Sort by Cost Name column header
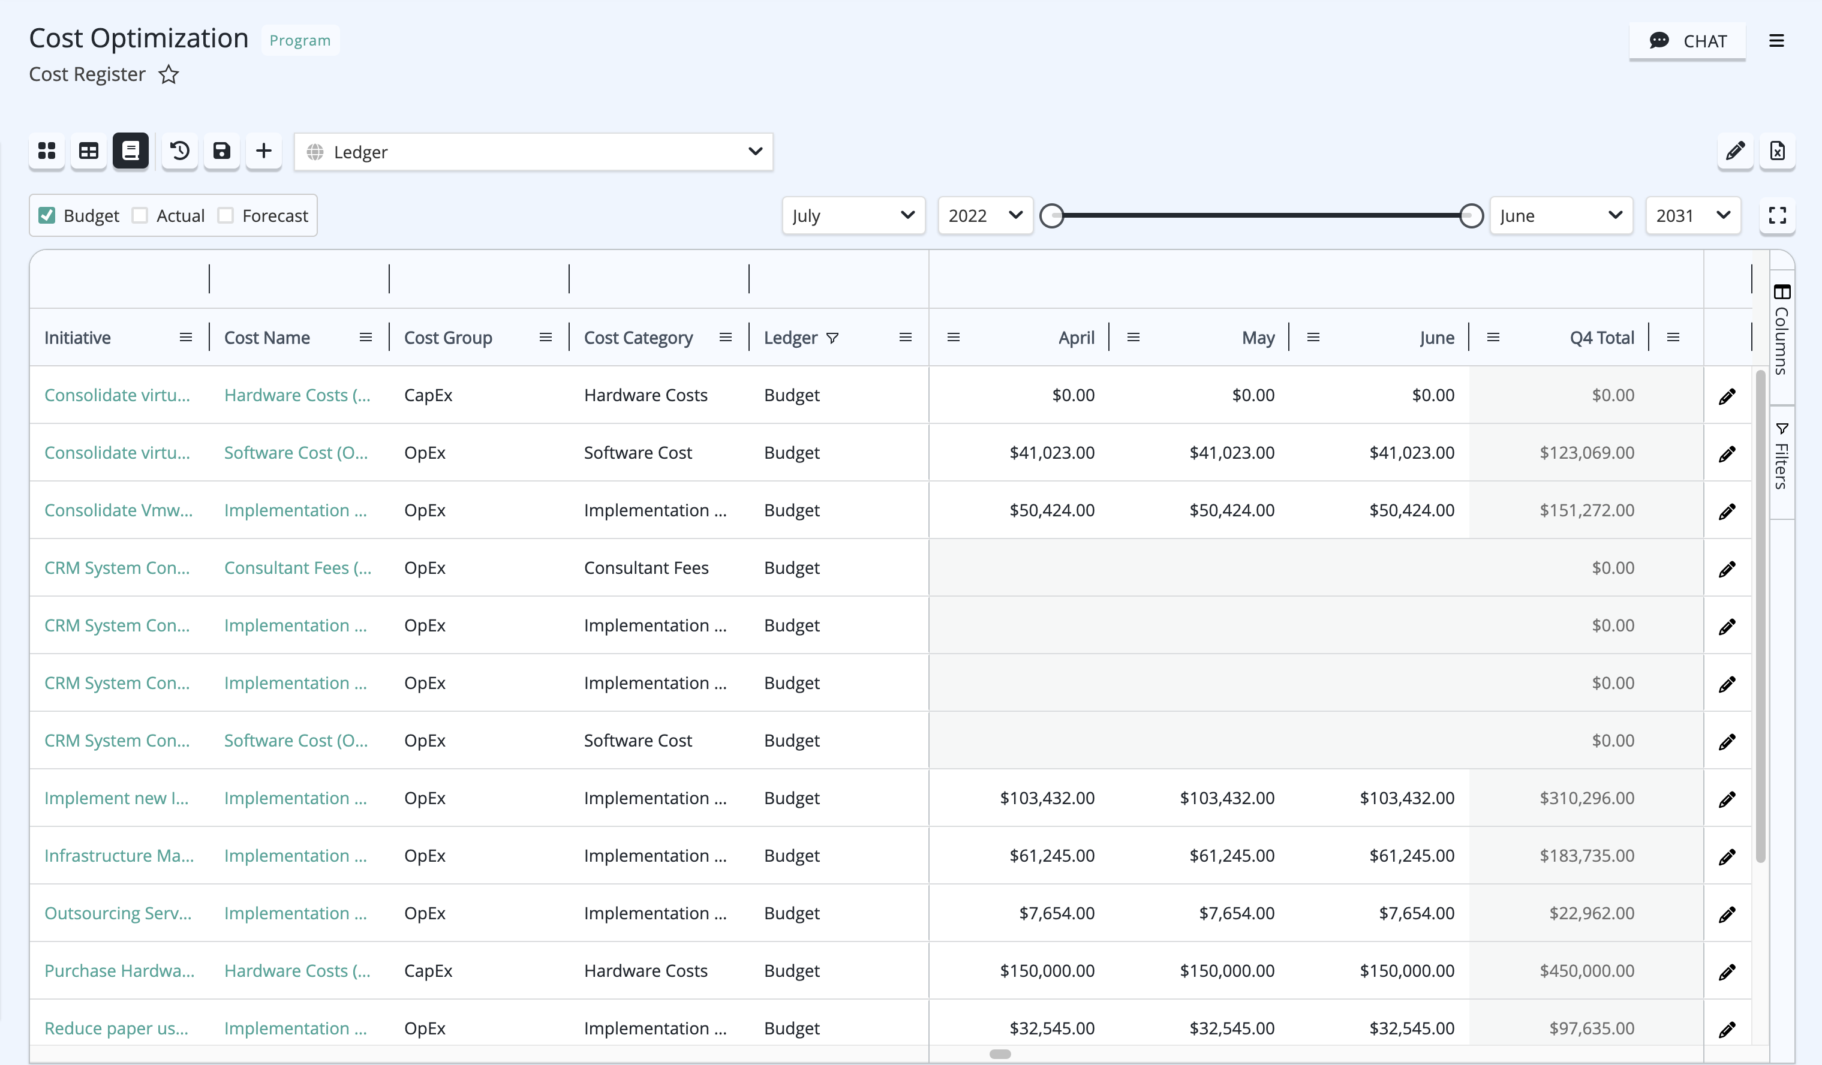The width and height of the screenshot is (1822, 1065). click(267, 338)
